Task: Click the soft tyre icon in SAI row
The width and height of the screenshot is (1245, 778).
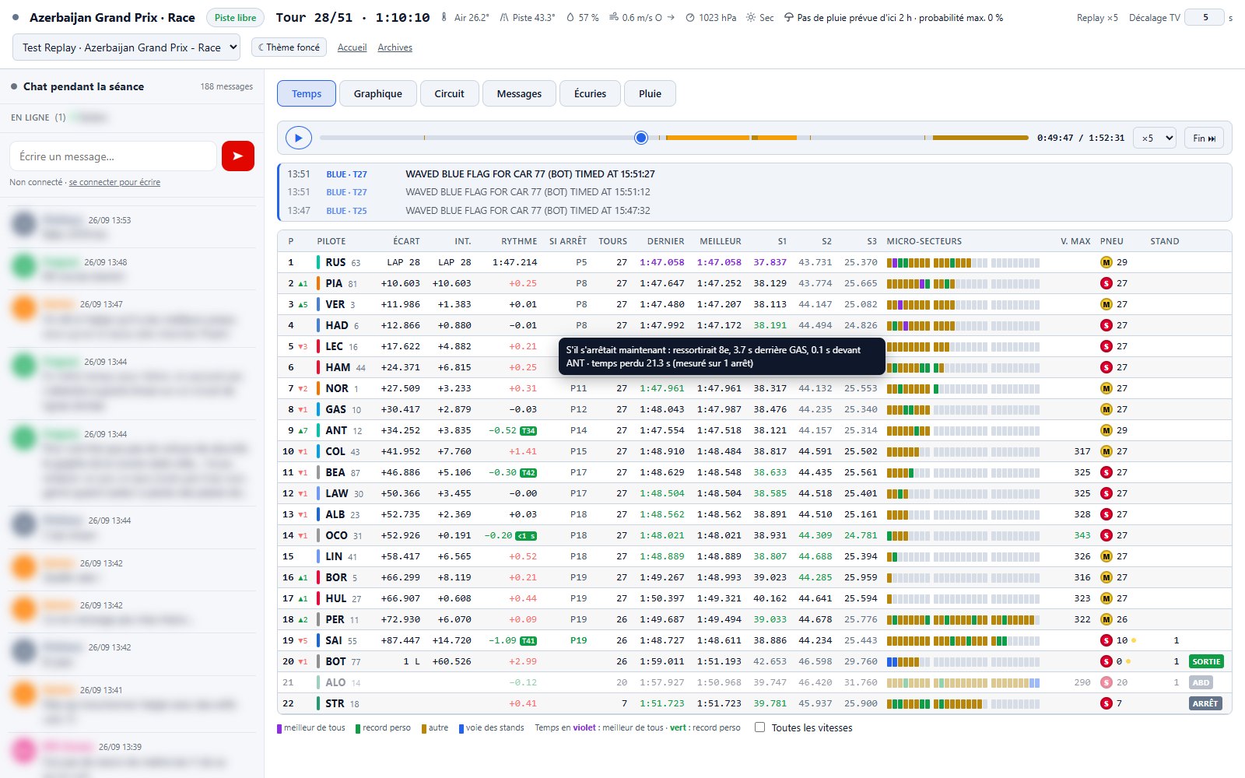Action: click(1106, 640)
